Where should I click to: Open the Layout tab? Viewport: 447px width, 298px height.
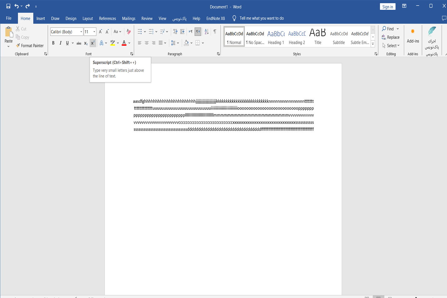point(88,18)
